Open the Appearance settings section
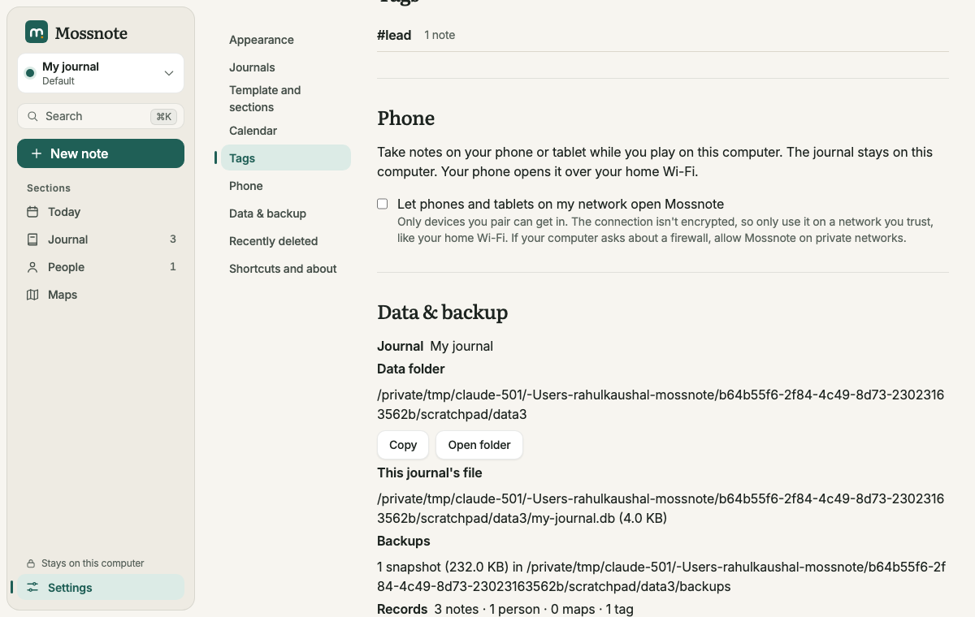This screenshot has width=975, height=617. pyautogui.click(x=286, y=40)
